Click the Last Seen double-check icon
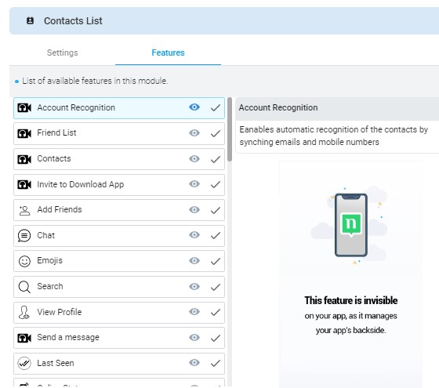439x388 pixels. click(24, 364)
